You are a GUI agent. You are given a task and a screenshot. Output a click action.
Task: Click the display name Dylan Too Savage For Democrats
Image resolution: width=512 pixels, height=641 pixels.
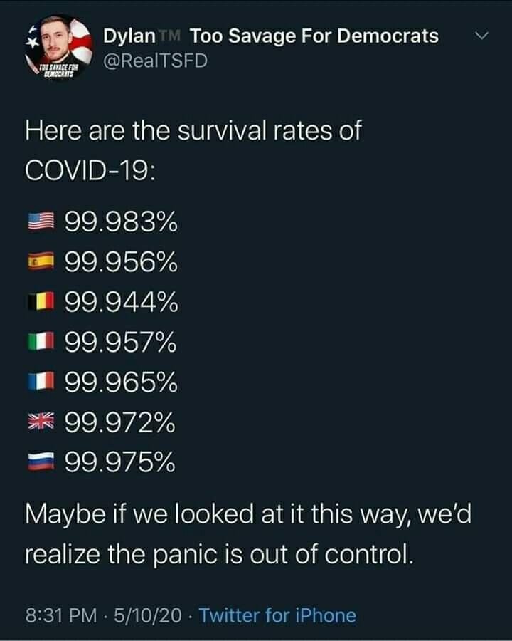coord(271,36)
